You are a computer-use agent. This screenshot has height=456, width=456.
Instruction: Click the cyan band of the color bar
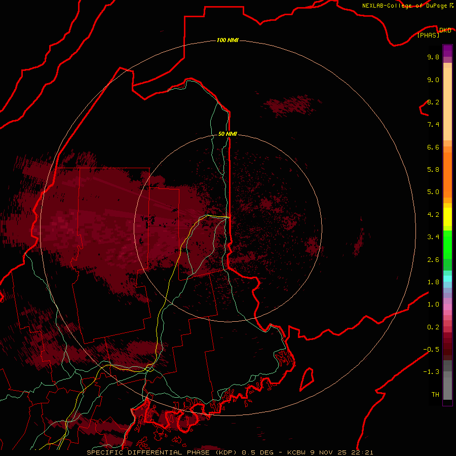[447, 279]
